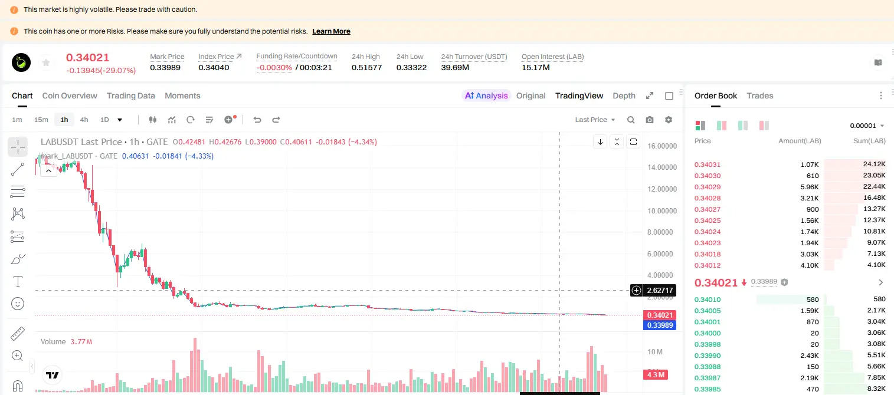Add LAB to favorites with star

[46, 62]
